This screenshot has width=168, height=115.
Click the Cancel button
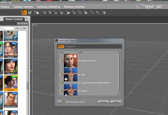pyautogui.click(x=116, y=102)
